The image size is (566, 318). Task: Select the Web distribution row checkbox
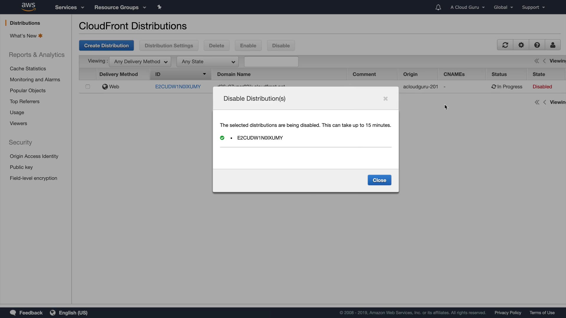click(x=88, y=87)
